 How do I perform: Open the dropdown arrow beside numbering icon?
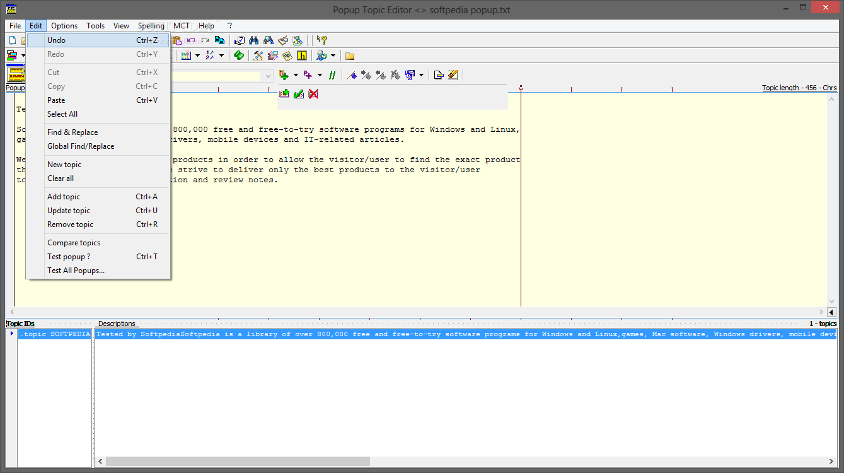221,55
